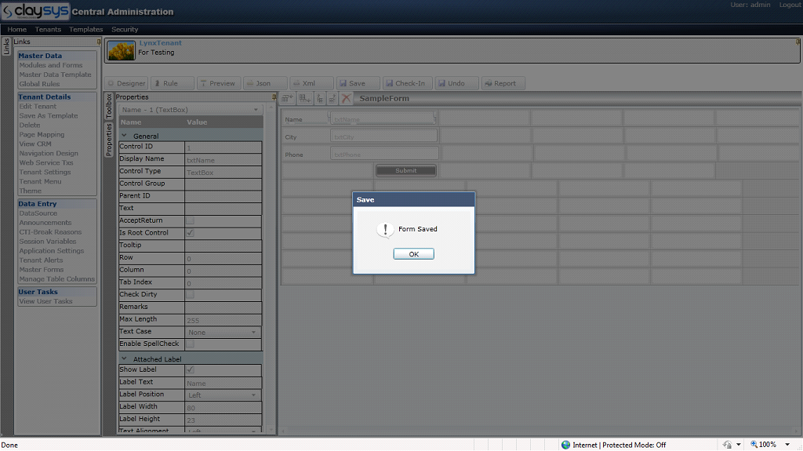This screenshot has height=451, width=803.
Task: Click the pin icon on the LynxTenant header
Action: 798,42
